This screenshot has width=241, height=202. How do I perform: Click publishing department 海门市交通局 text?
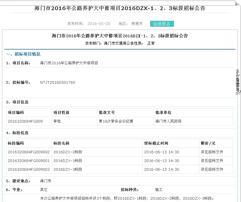click(x=115, y=43)
